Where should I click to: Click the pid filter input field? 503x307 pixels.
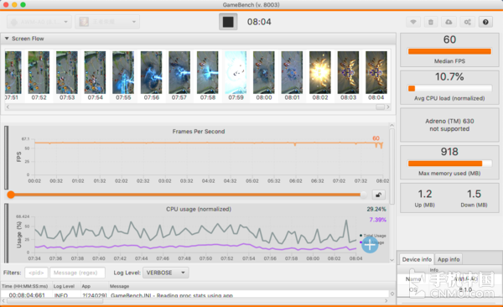pos(36,273)
